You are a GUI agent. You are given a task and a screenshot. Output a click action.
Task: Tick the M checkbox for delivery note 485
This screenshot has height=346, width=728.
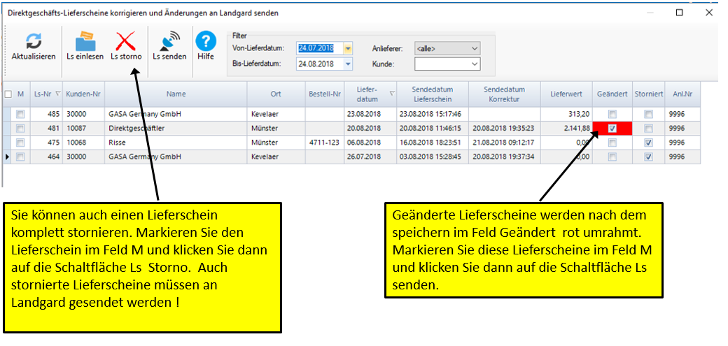click(20, 114)
